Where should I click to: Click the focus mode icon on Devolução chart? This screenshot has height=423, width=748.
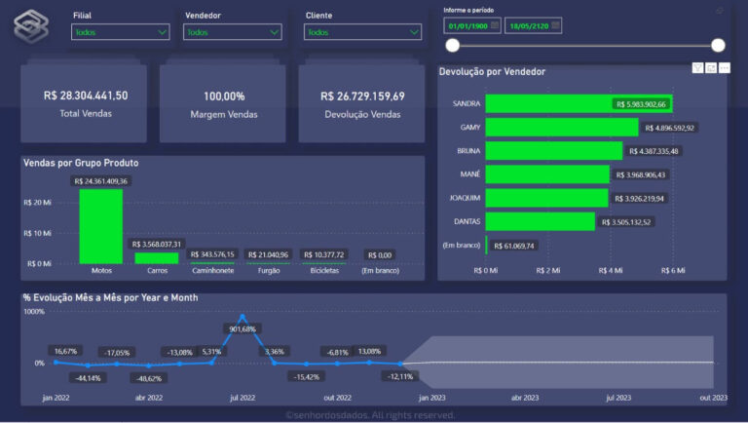(x=711, y=68)
